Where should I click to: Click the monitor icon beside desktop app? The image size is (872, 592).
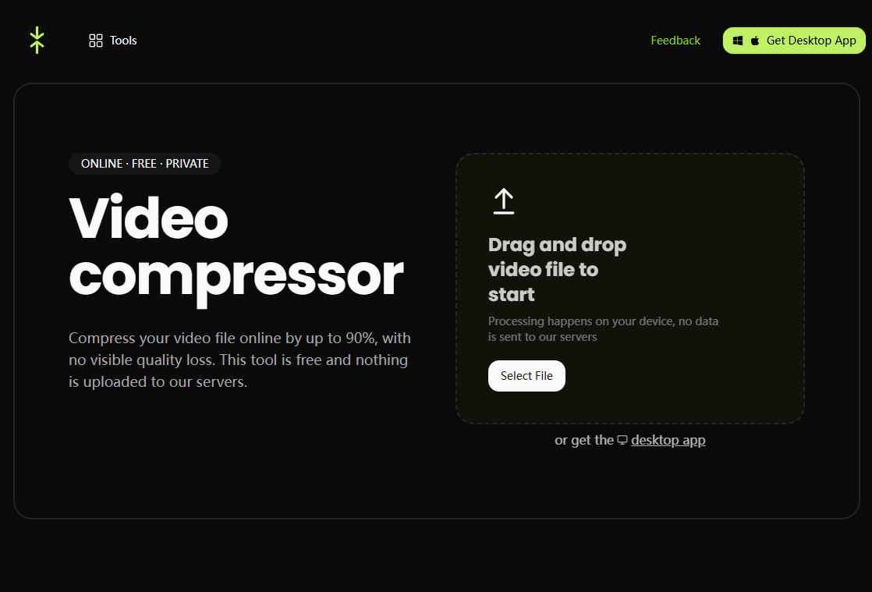[622, 440]
